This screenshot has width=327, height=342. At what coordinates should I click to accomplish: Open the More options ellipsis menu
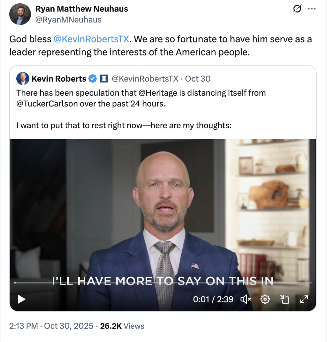tap(311, 9)
